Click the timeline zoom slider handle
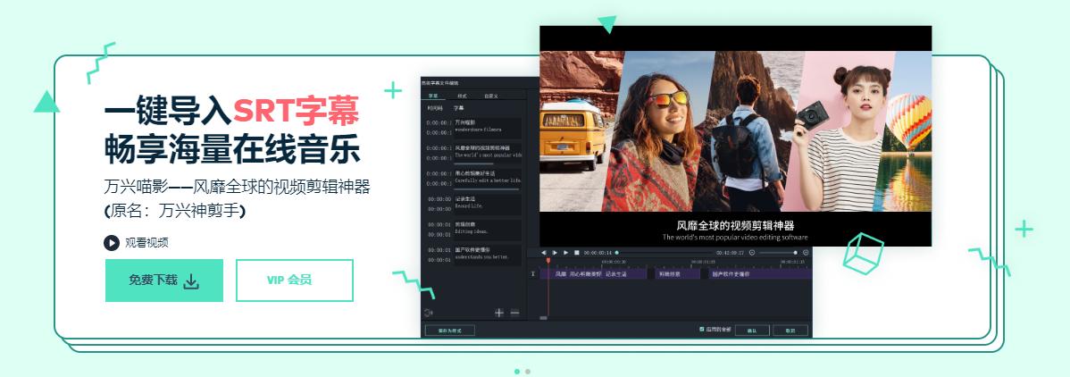 795,253
